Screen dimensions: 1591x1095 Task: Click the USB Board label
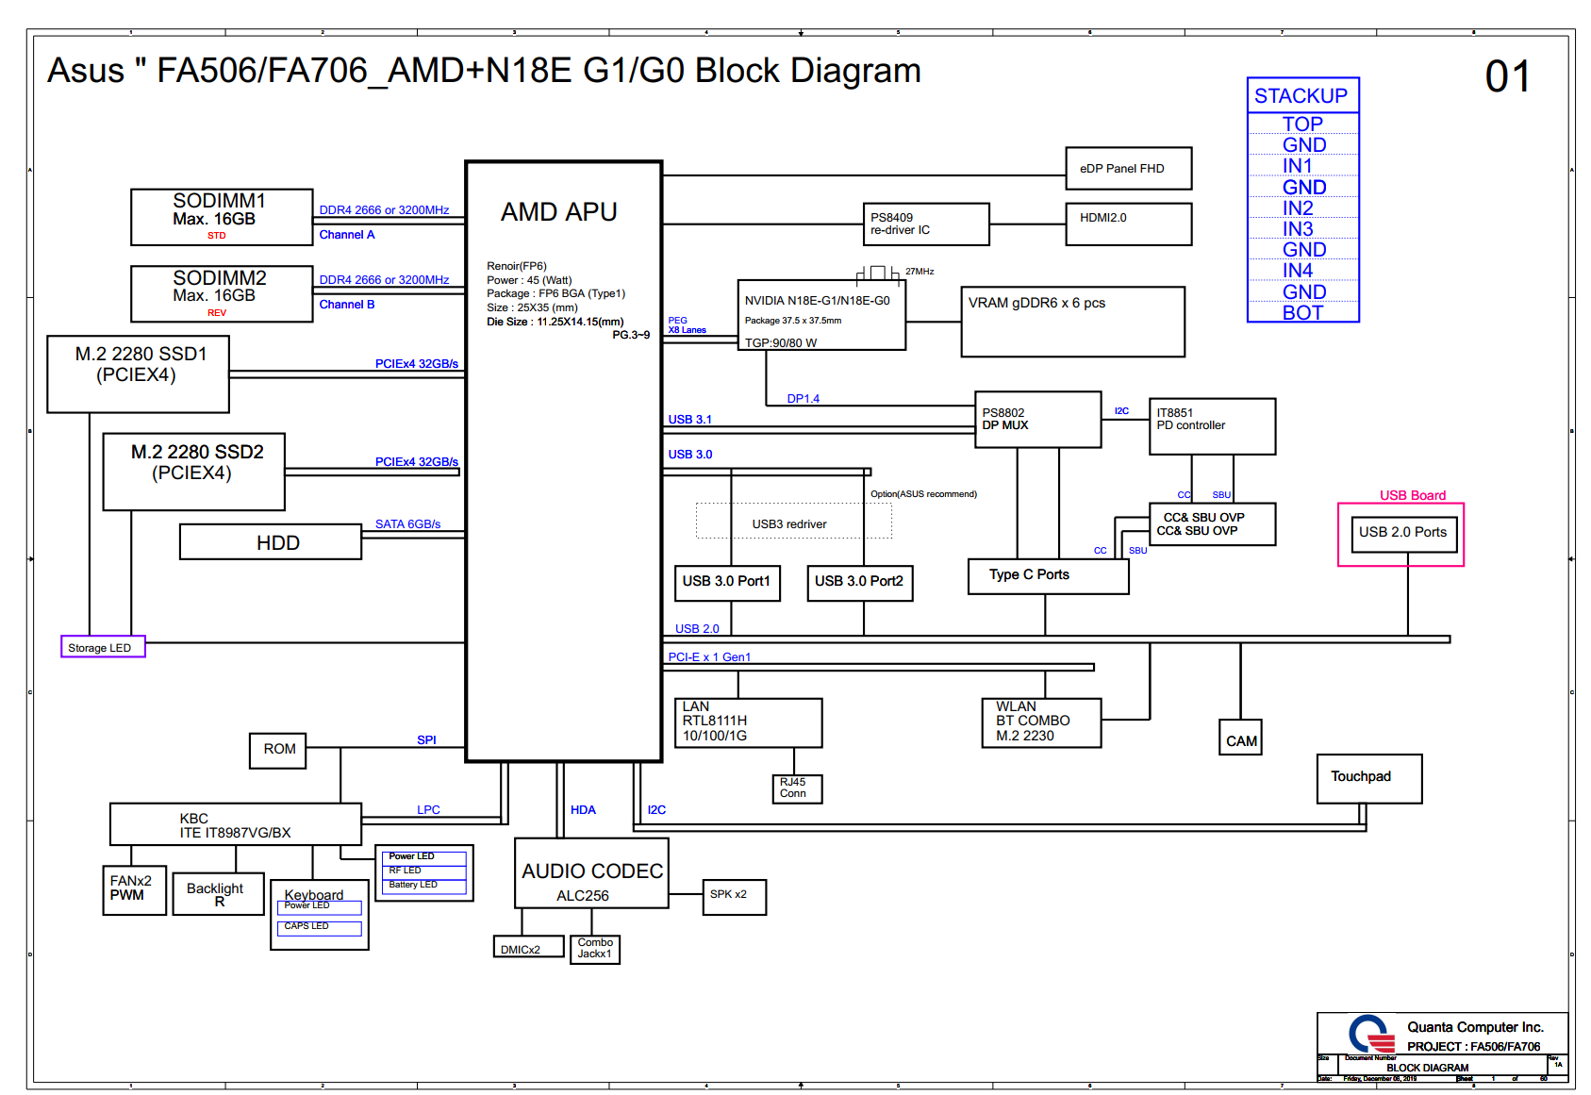(x=1412, y=495)
